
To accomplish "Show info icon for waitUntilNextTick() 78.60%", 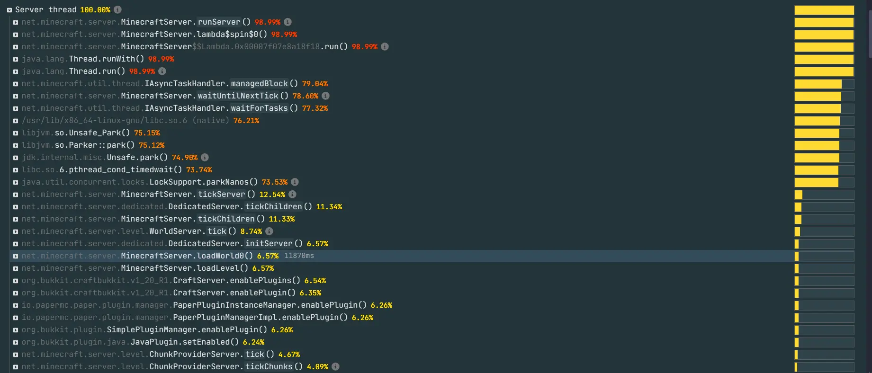I will coord(325,96).
